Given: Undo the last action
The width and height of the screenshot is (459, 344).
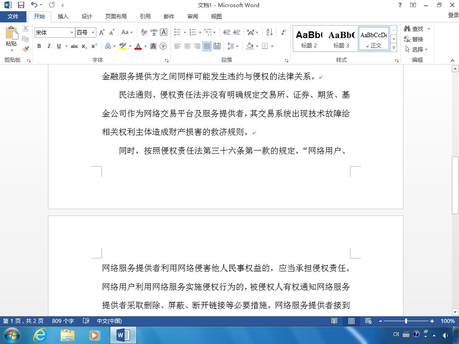Looking at the screenshot, I should pos(34,4).
